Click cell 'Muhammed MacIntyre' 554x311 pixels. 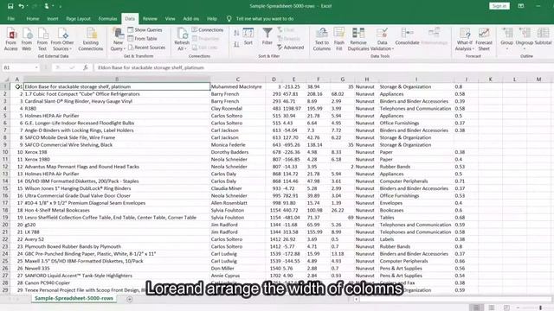click(x=237, y=86)
